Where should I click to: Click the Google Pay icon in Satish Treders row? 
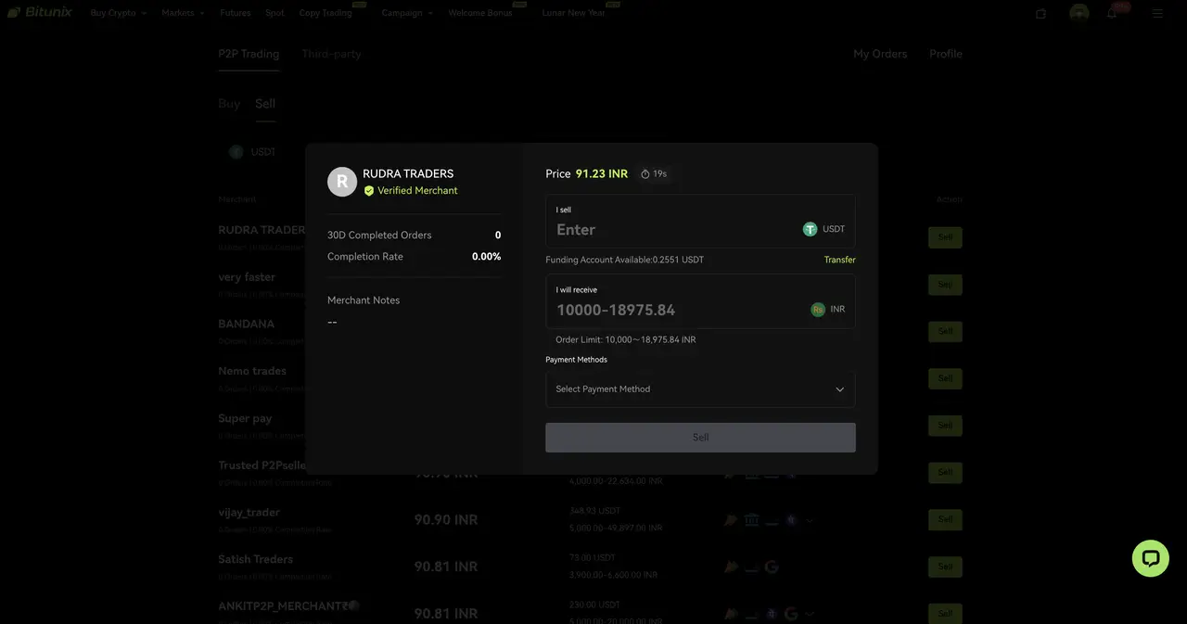[772, 566]
